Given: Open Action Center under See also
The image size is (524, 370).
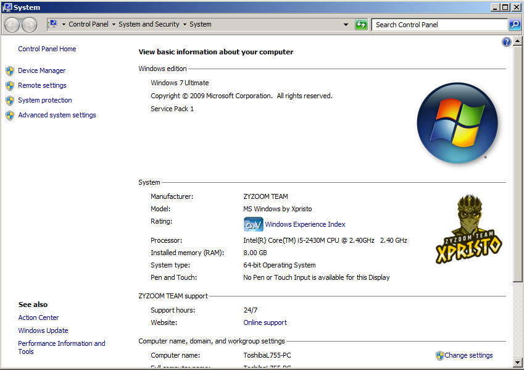Looking at the screenshot, I should pyautogui.click(x=38, y=317).
